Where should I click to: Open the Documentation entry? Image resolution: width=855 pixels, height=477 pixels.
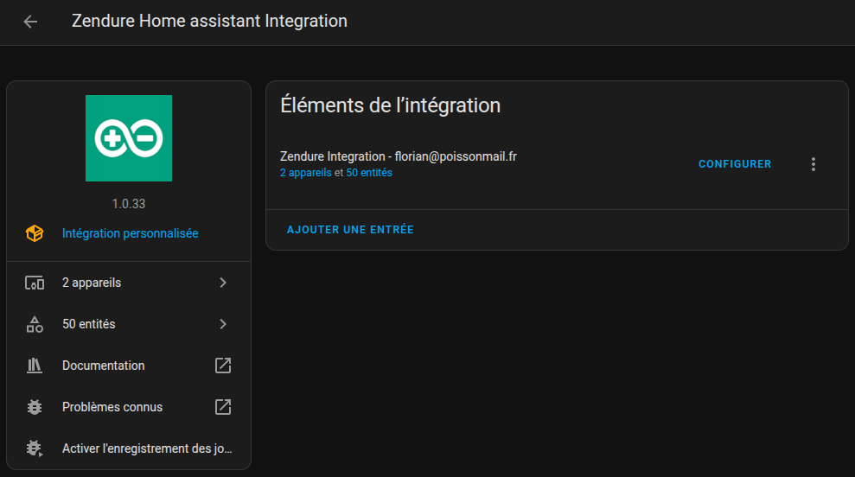point(129,366)
